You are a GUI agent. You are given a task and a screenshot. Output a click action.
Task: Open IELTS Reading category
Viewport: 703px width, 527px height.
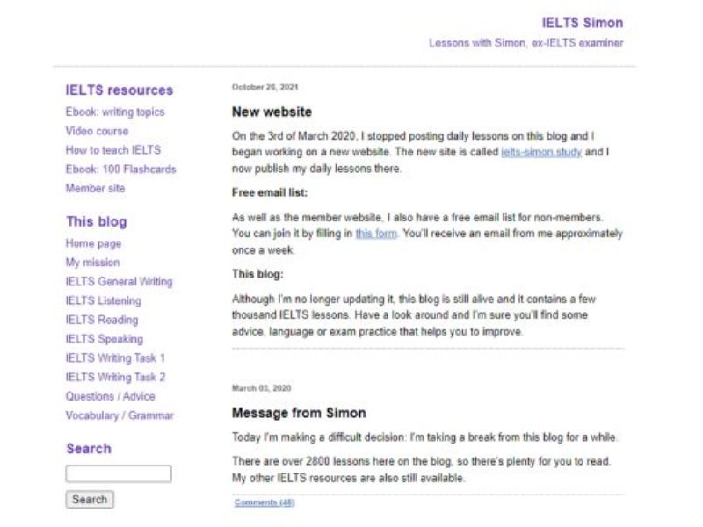coord(102,320)
